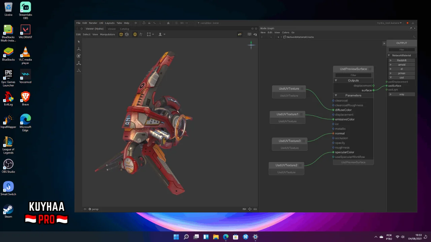Open File Explorer from the taskbar
Image resolution: width=431 pixels, height=242 pixels.
click(x=216, y=237)
